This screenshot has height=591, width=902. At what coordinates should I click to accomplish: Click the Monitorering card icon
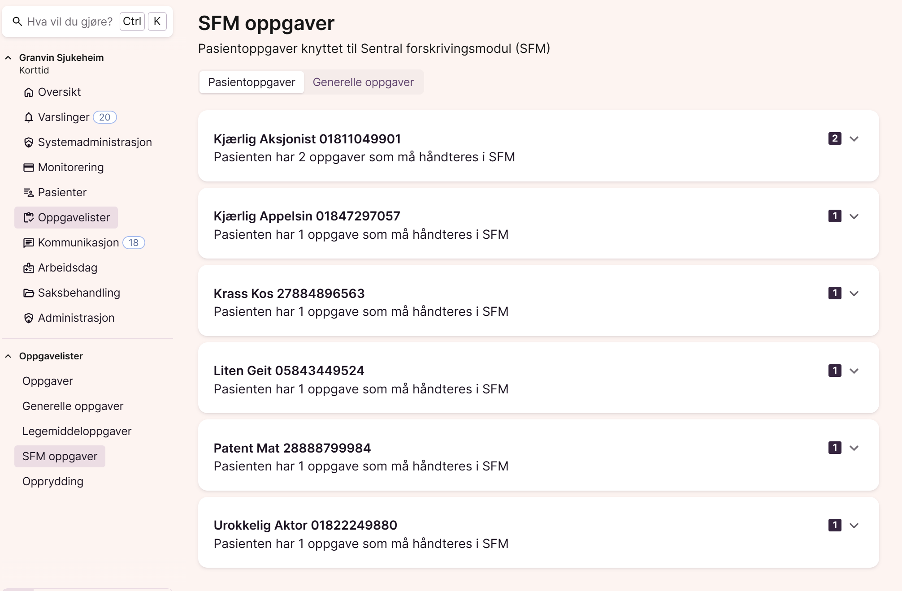point(29,168)
